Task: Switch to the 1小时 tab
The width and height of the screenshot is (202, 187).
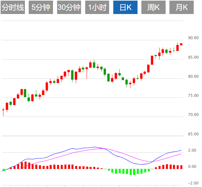Action: pos(97,8)
